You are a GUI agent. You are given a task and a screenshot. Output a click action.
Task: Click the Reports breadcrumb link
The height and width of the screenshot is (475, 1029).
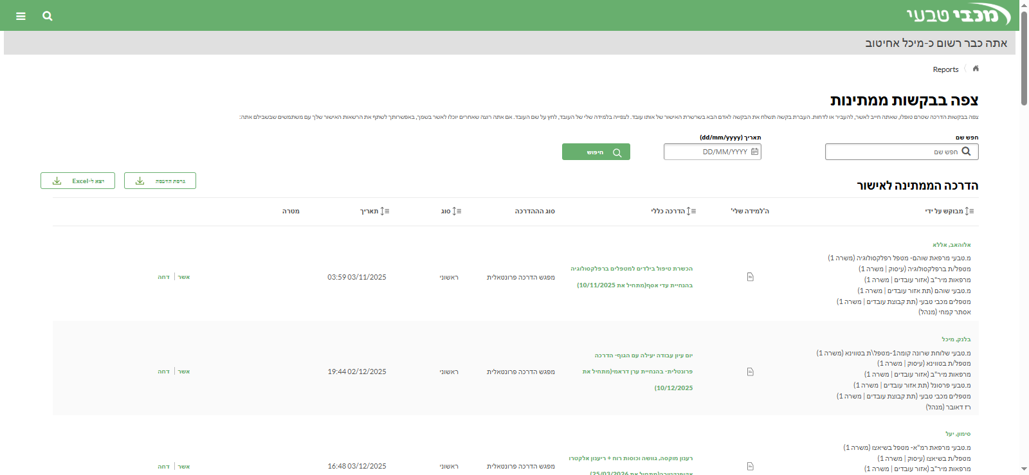[x=945, y=69]
